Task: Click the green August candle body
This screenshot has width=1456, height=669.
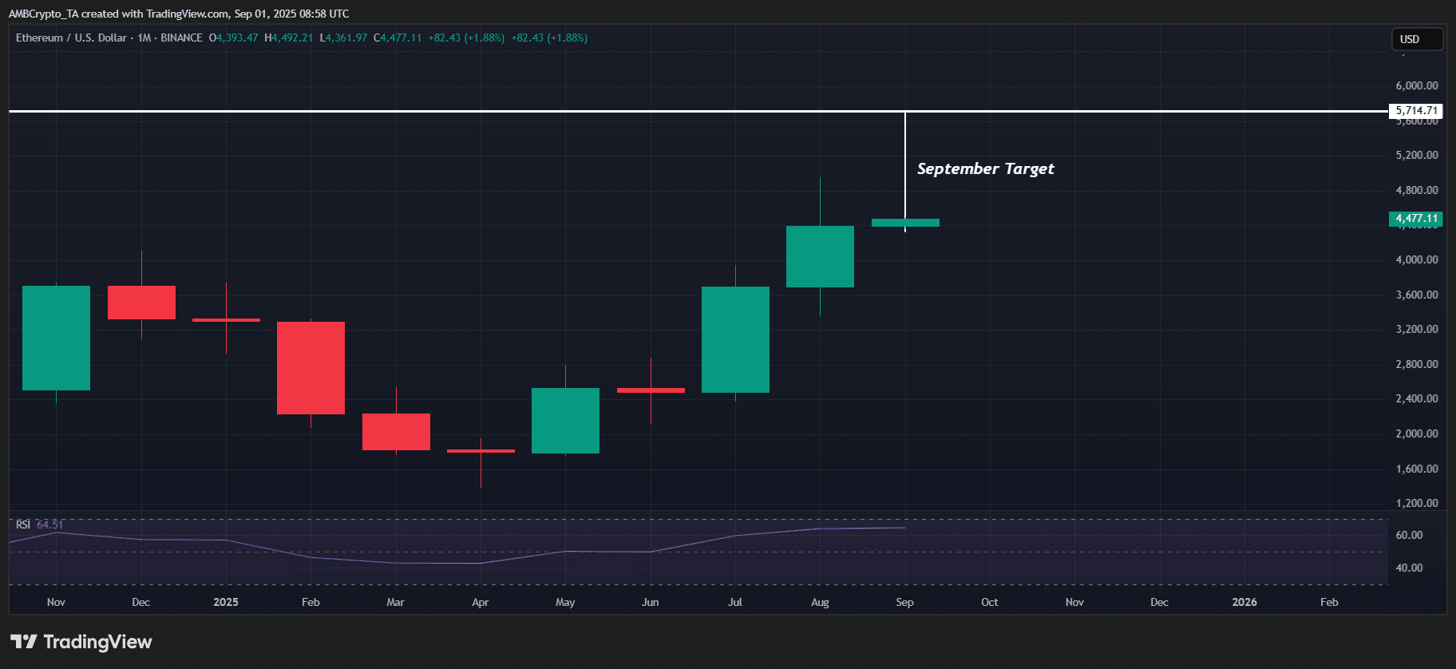Action: (820, 256)
